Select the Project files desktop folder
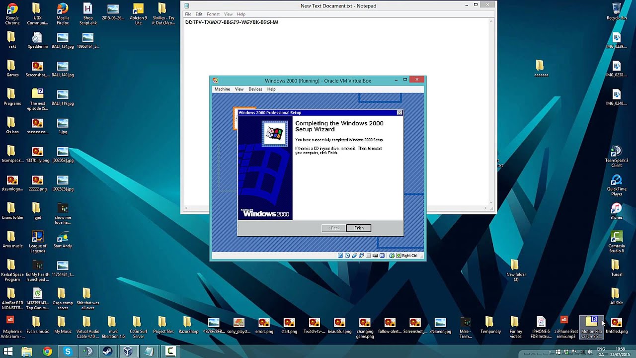636x358 pixels. click(x=163, y=326)
